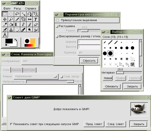This screenshot has width=151, height=131.
Task: Select the Ink pen tool
Action: (23, 30)
